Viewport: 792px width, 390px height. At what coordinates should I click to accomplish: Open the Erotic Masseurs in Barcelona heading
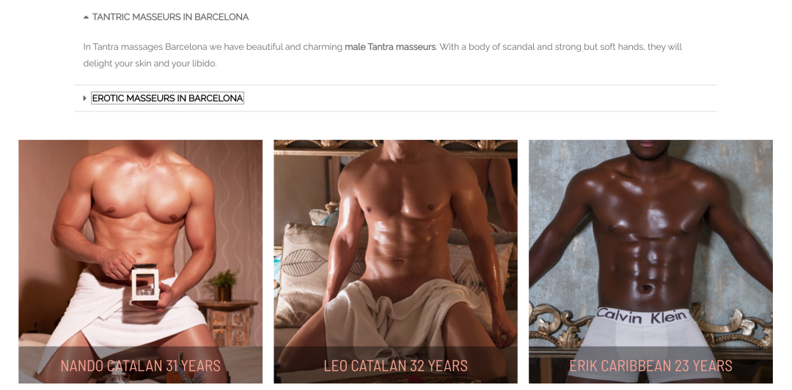[x=168, y=98]
